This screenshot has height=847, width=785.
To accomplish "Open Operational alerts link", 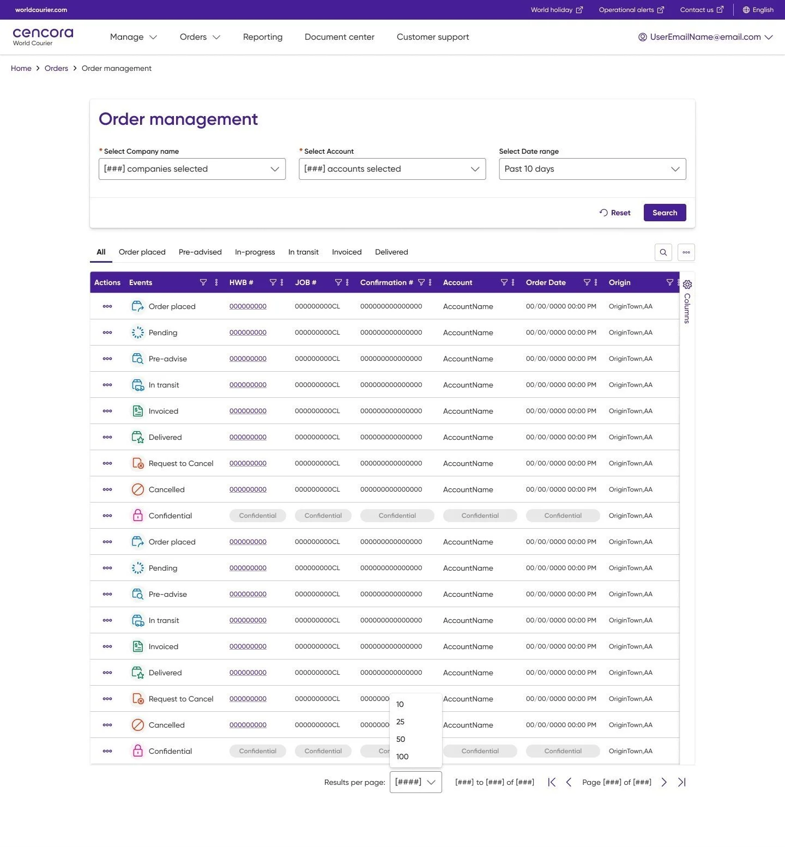I will [x=631, y=10].
